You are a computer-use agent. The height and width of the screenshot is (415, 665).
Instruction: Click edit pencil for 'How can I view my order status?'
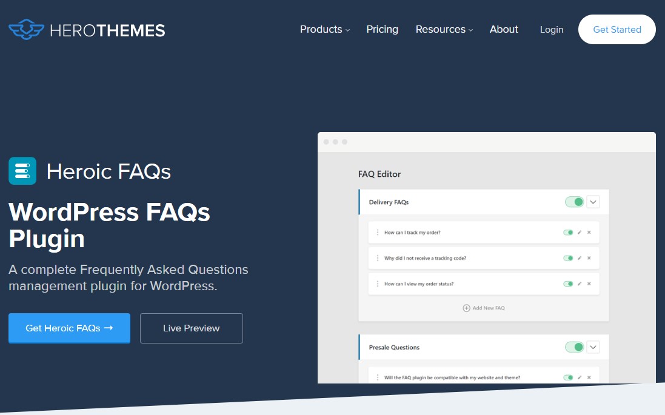pyautogui.click(x=580, y=284)
